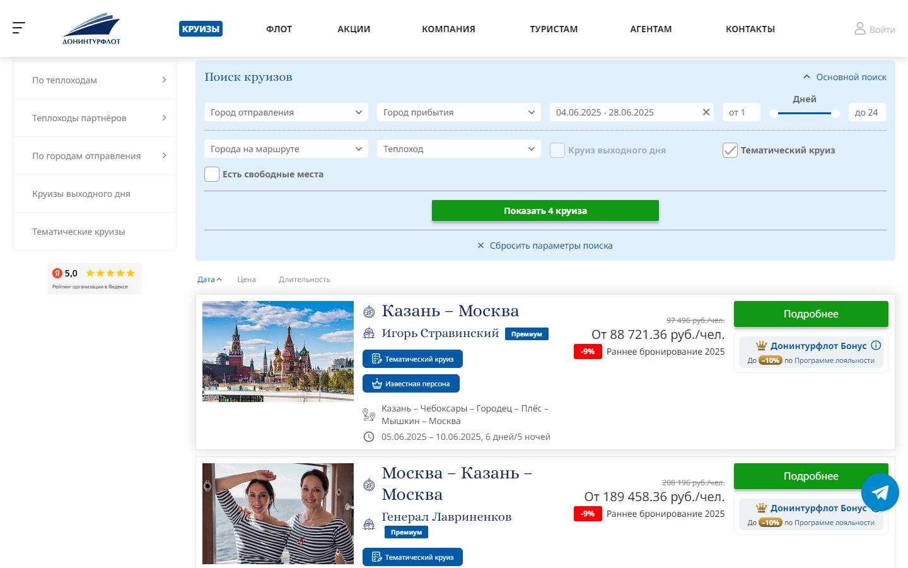This screenshot has height=568, width=908.
Task: Enable the Круиз выходного дня checkbox
Action: point(557,150)
